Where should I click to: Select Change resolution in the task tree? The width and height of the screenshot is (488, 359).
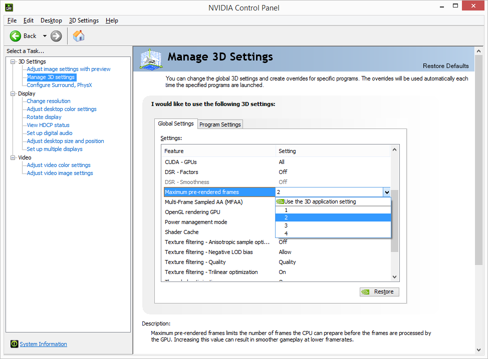(x=49, y=101)
